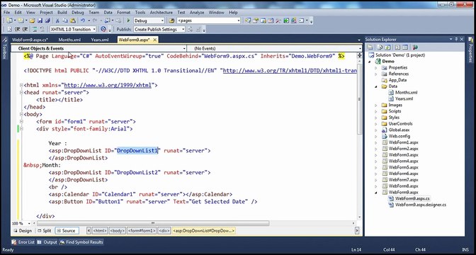Click the Cut scissors icon
The height and width of the screenshot is (255, 476).
57,21
